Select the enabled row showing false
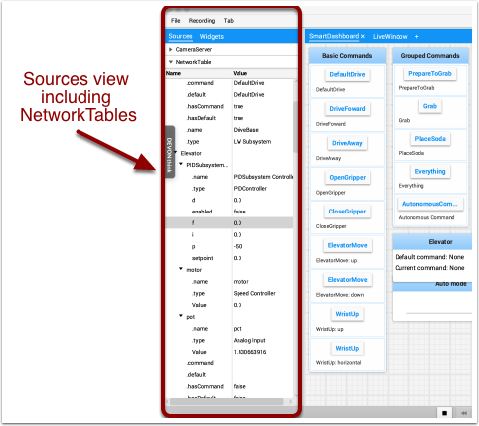This screenshot has width=479, height=426. pyautogui.click(x=230, y=212)
